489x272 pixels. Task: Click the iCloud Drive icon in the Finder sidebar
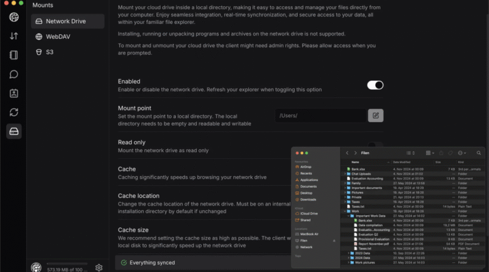[297, 214]
